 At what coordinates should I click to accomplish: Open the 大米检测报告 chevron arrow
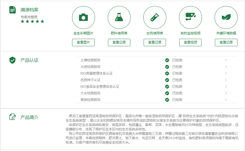pos(226,93)
